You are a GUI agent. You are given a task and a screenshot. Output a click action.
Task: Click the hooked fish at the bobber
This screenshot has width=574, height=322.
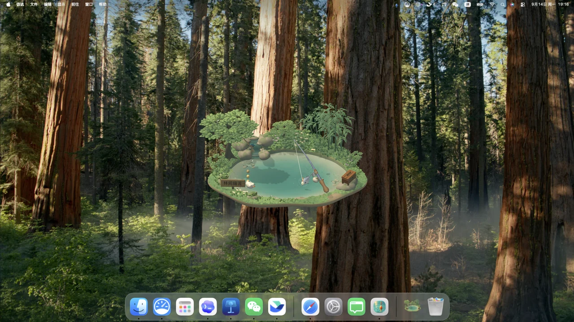click(x=307, y=180)
